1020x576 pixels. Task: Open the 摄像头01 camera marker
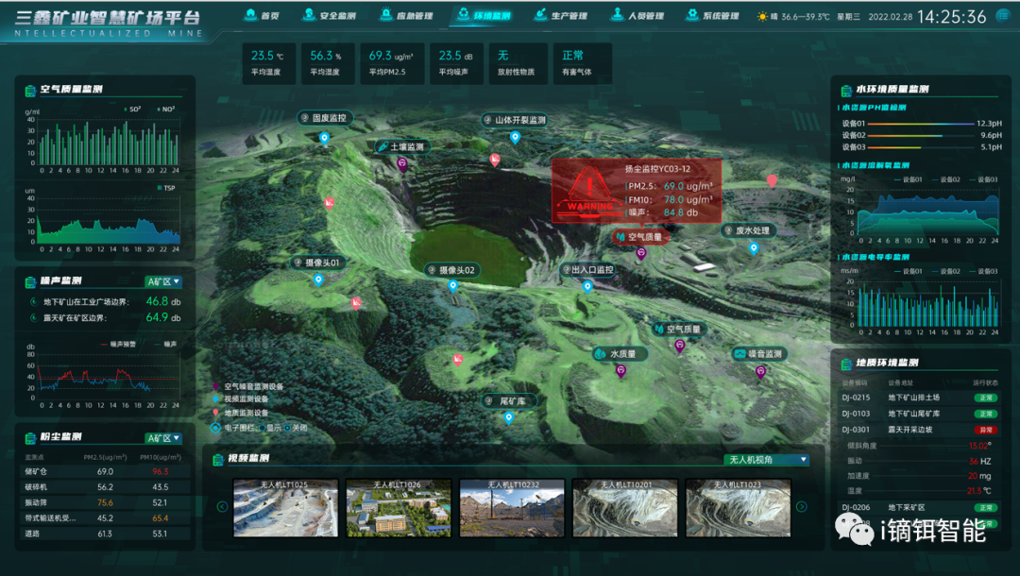click(x=318, y=280)
